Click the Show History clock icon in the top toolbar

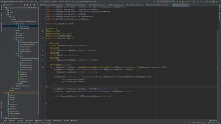click(206, 2)
